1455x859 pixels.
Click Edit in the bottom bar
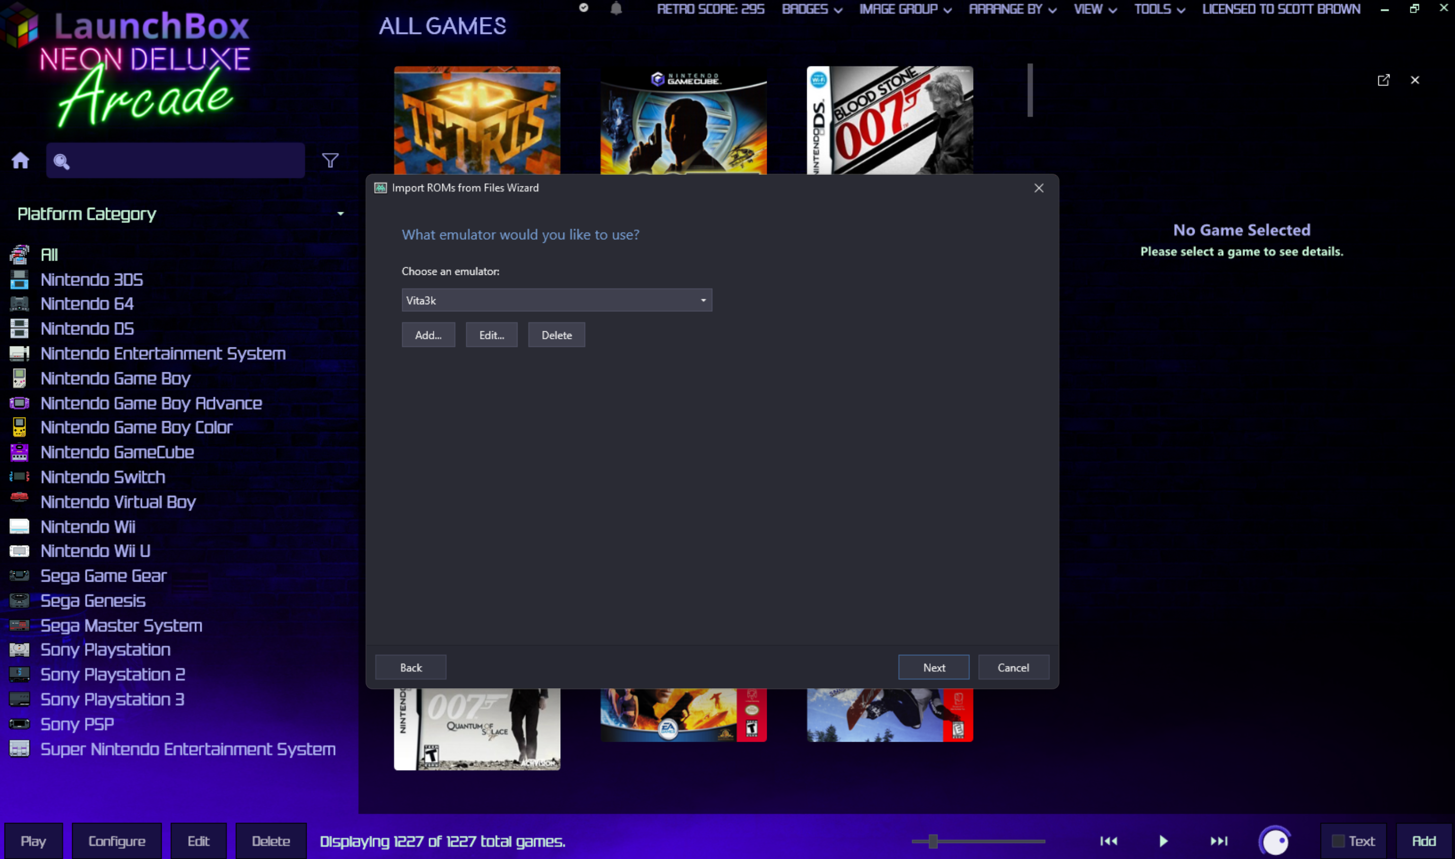[x=198, y=841]
